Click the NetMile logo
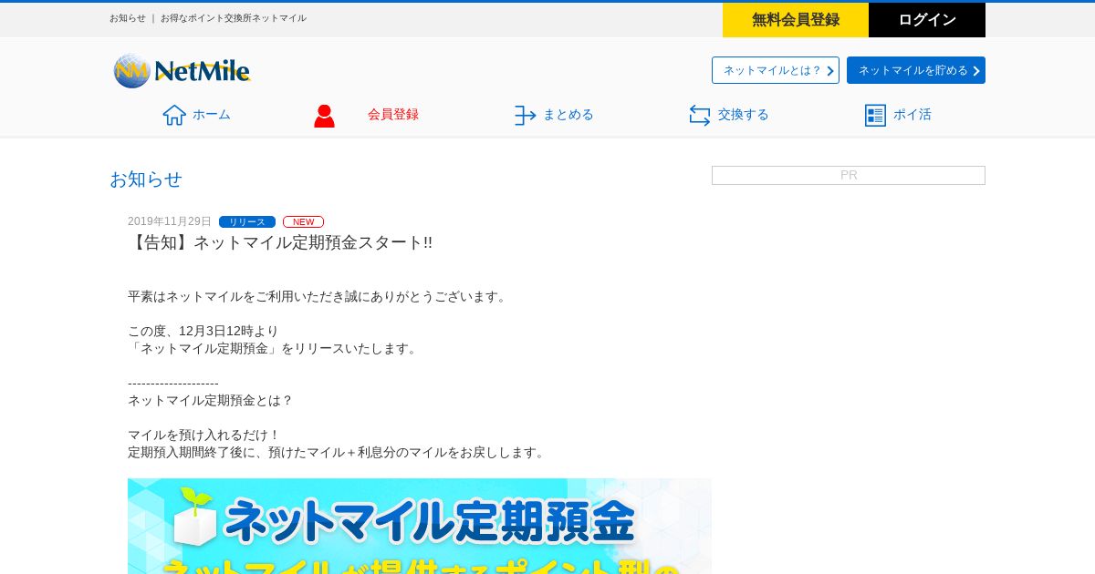 coord(182,71)
